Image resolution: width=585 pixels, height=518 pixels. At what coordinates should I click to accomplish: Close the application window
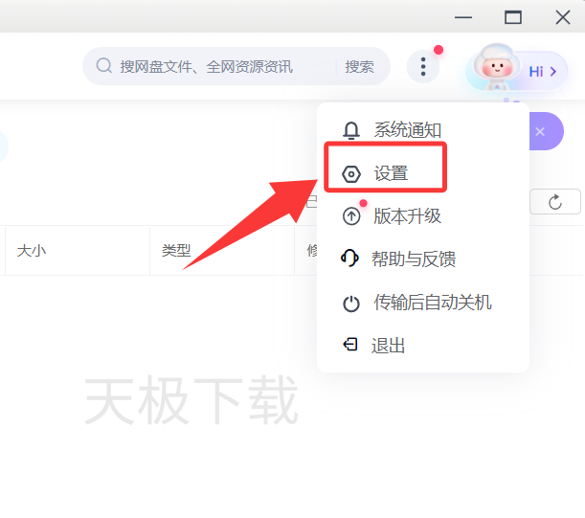pyautogui.click(x=563, y=17)
